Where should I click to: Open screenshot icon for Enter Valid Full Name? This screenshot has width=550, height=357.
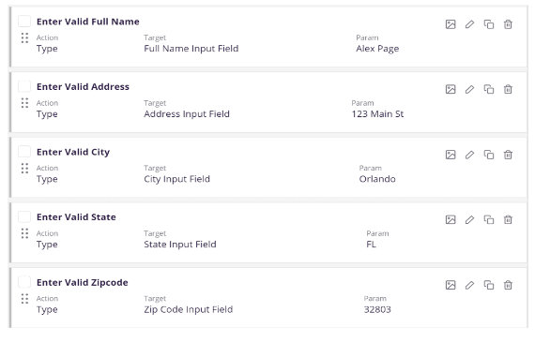[451, 24]
